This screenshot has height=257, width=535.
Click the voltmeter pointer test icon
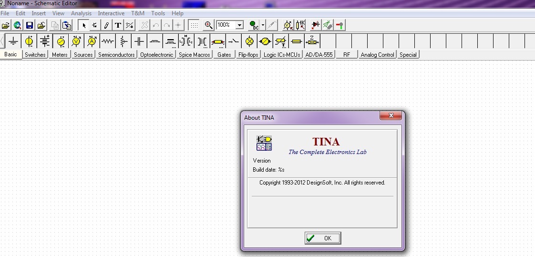288,25
